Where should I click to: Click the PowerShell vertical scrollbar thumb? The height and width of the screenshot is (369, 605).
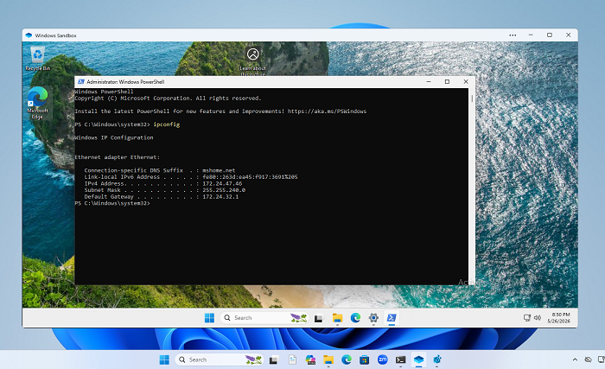pos(472,98)
